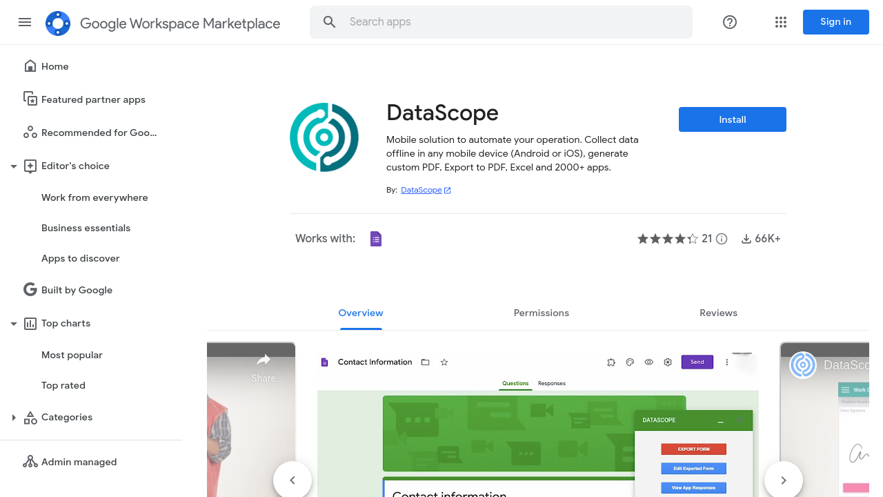Image resolution: width=883 pixels, height=497 pixels.
Task: Click the Google Workspace Marketplace logo
Action: pos(58,23)
